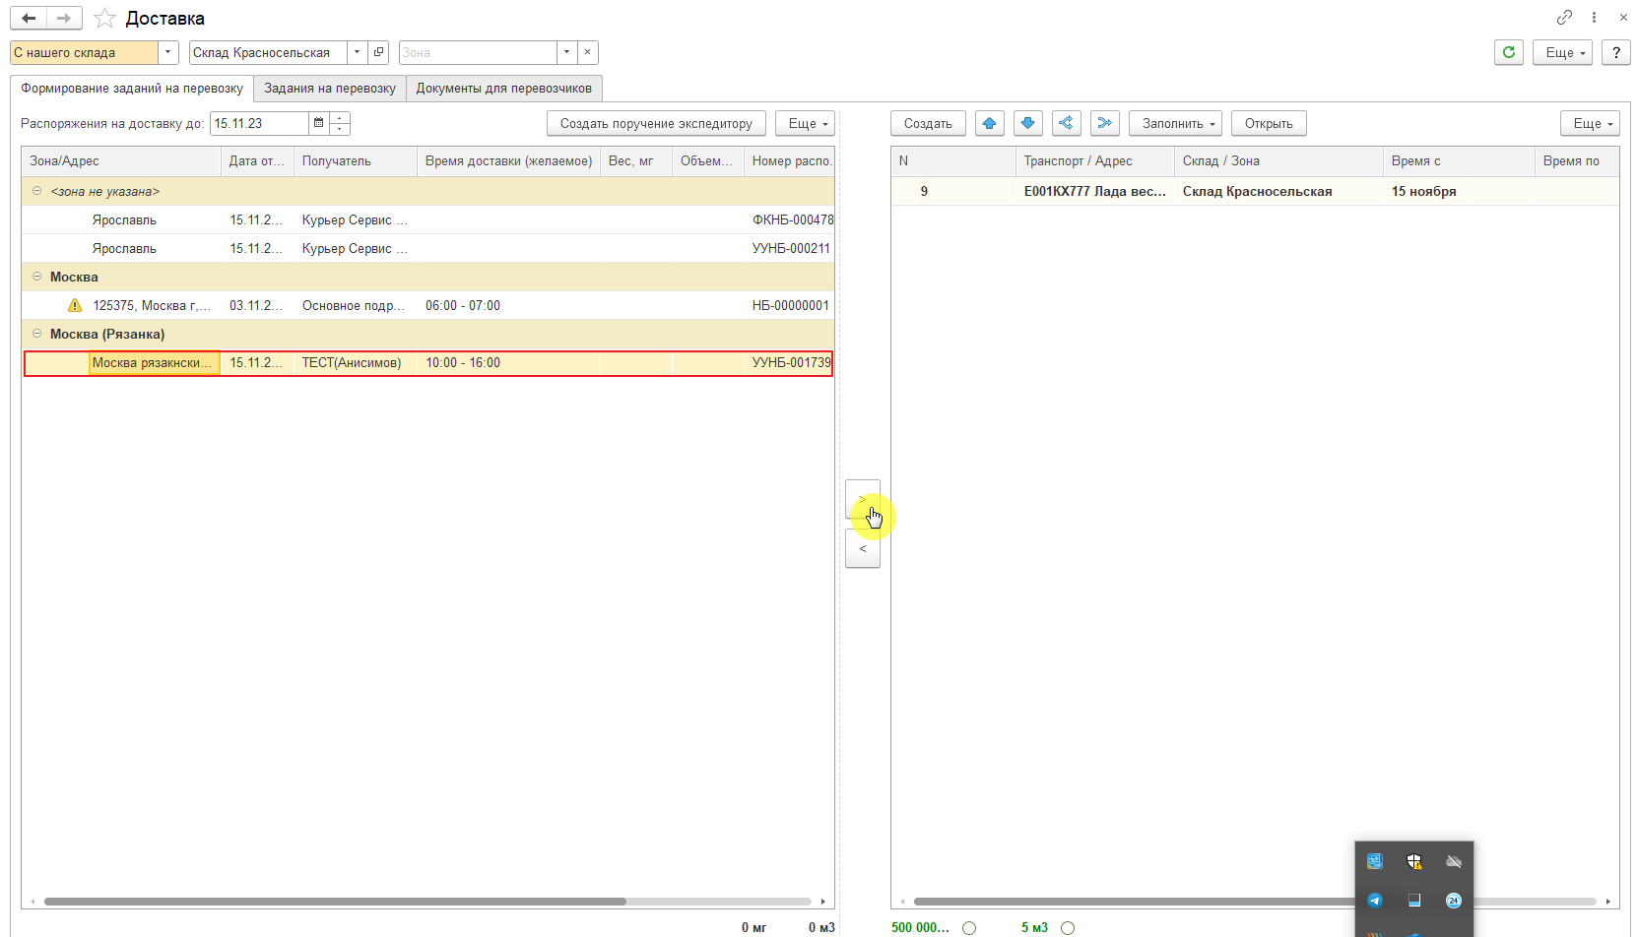Click warning triangle on 125375 Москва row

(75, 305)
